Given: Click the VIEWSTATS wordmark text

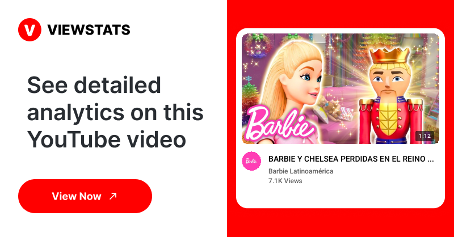Looking at the screenshot, I should pos(89,30).
